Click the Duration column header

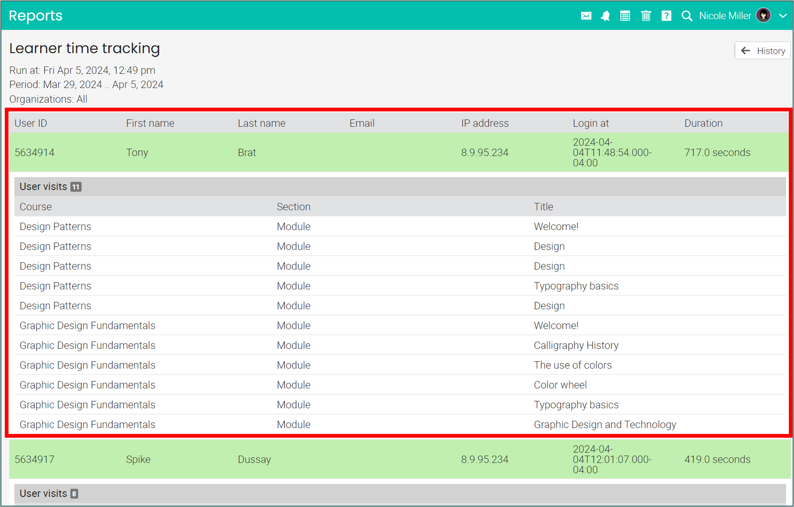(x=703, y=123)
